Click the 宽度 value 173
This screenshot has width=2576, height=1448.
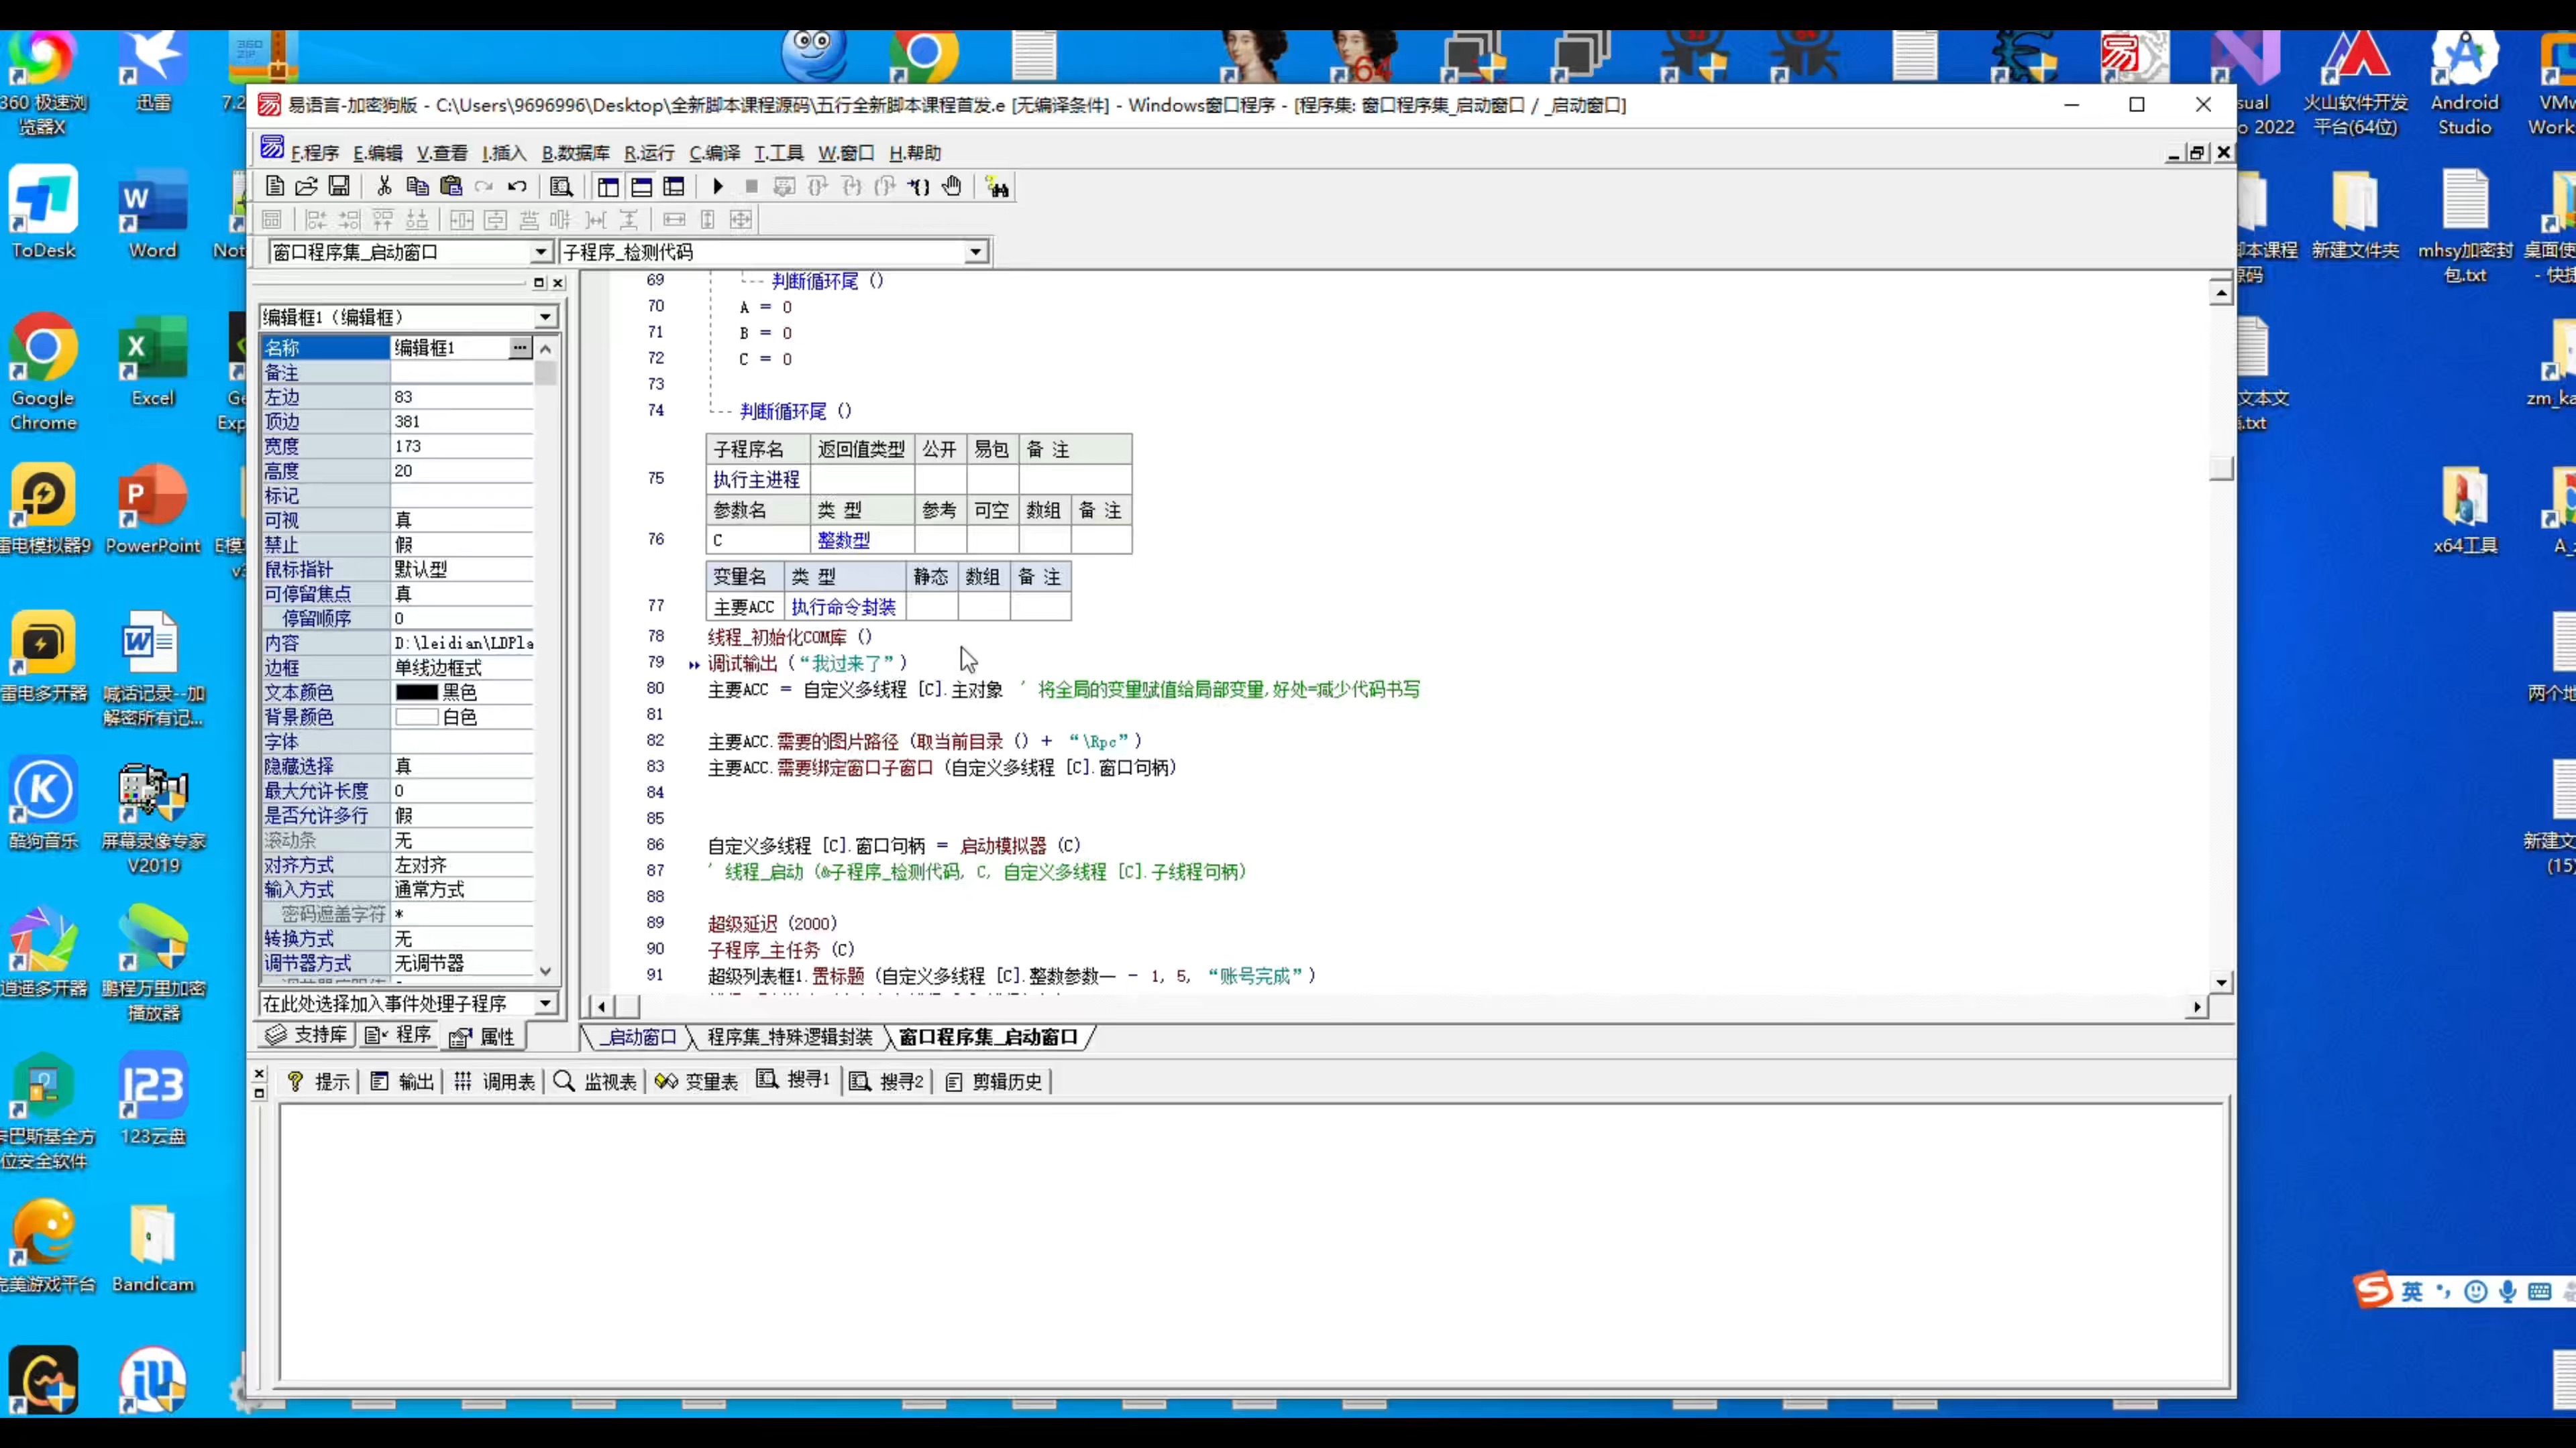(462, 446)
